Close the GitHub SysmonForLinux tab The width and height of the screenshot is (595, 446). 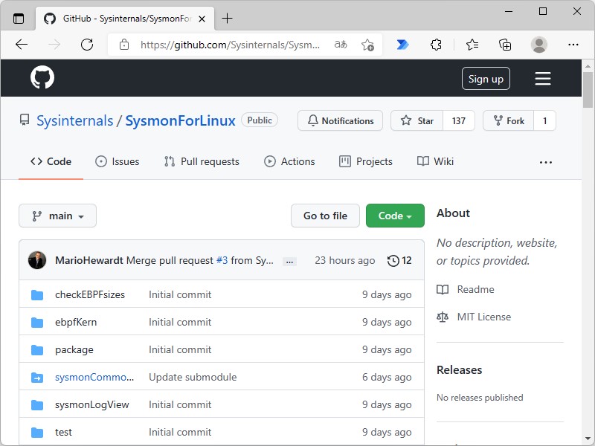click(x=202, y=19)
